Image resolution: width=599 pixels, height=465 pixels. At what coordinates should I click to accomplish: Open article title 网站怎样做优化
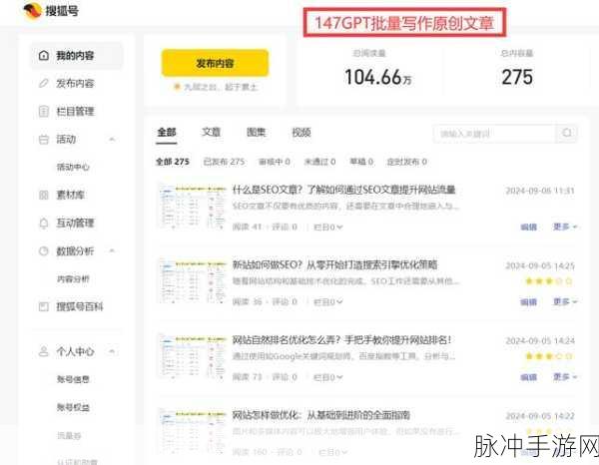320,414
